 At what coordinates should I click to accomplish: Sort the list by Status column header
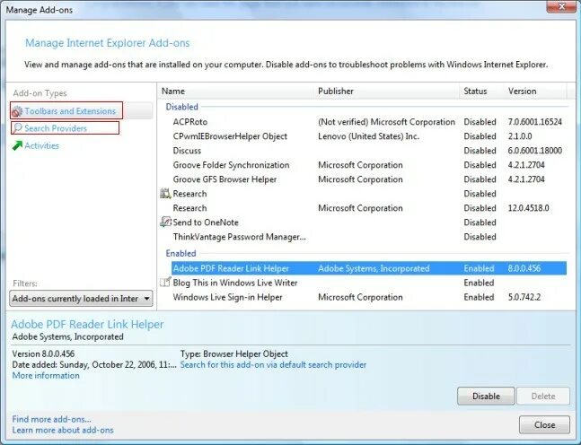pos(481,92)
